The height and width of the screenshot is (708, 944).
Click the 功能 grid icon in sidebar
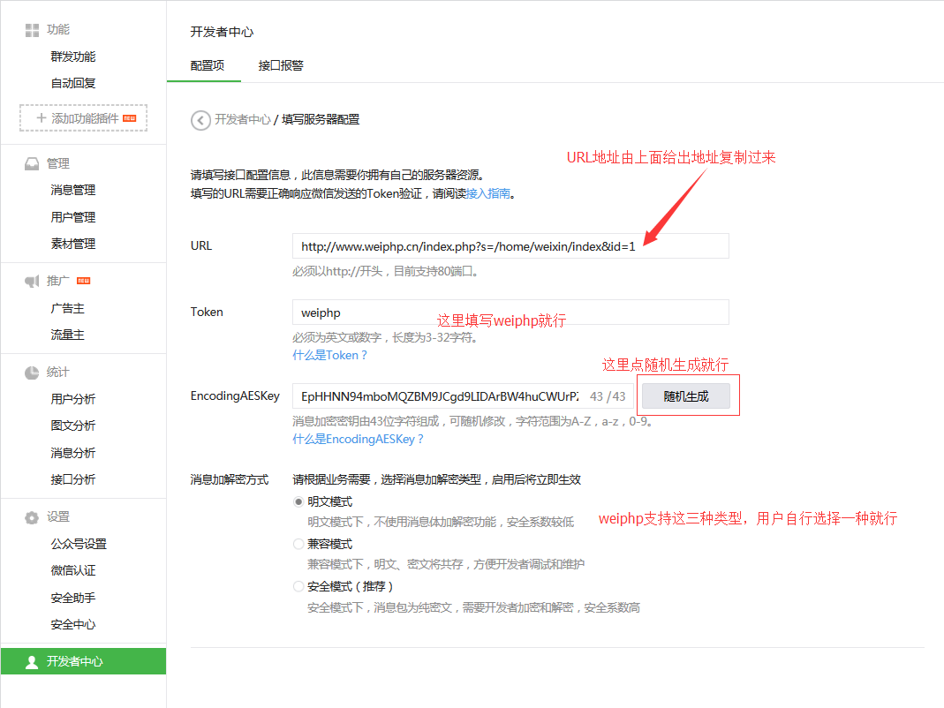(32, 30)
